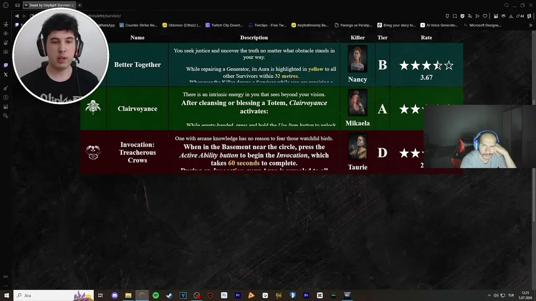Take a snapshot with the capture icon
This screenshot has height=301, width=536.
(455, 16)
